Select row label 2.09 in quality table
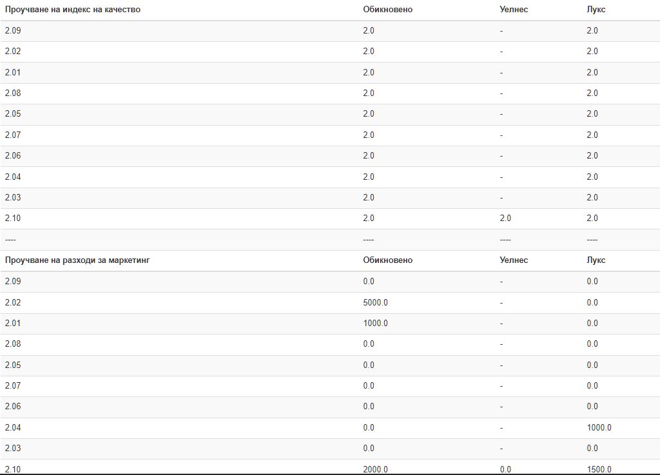Viewport: 660px width, 475px height. [x=13, y=30]
